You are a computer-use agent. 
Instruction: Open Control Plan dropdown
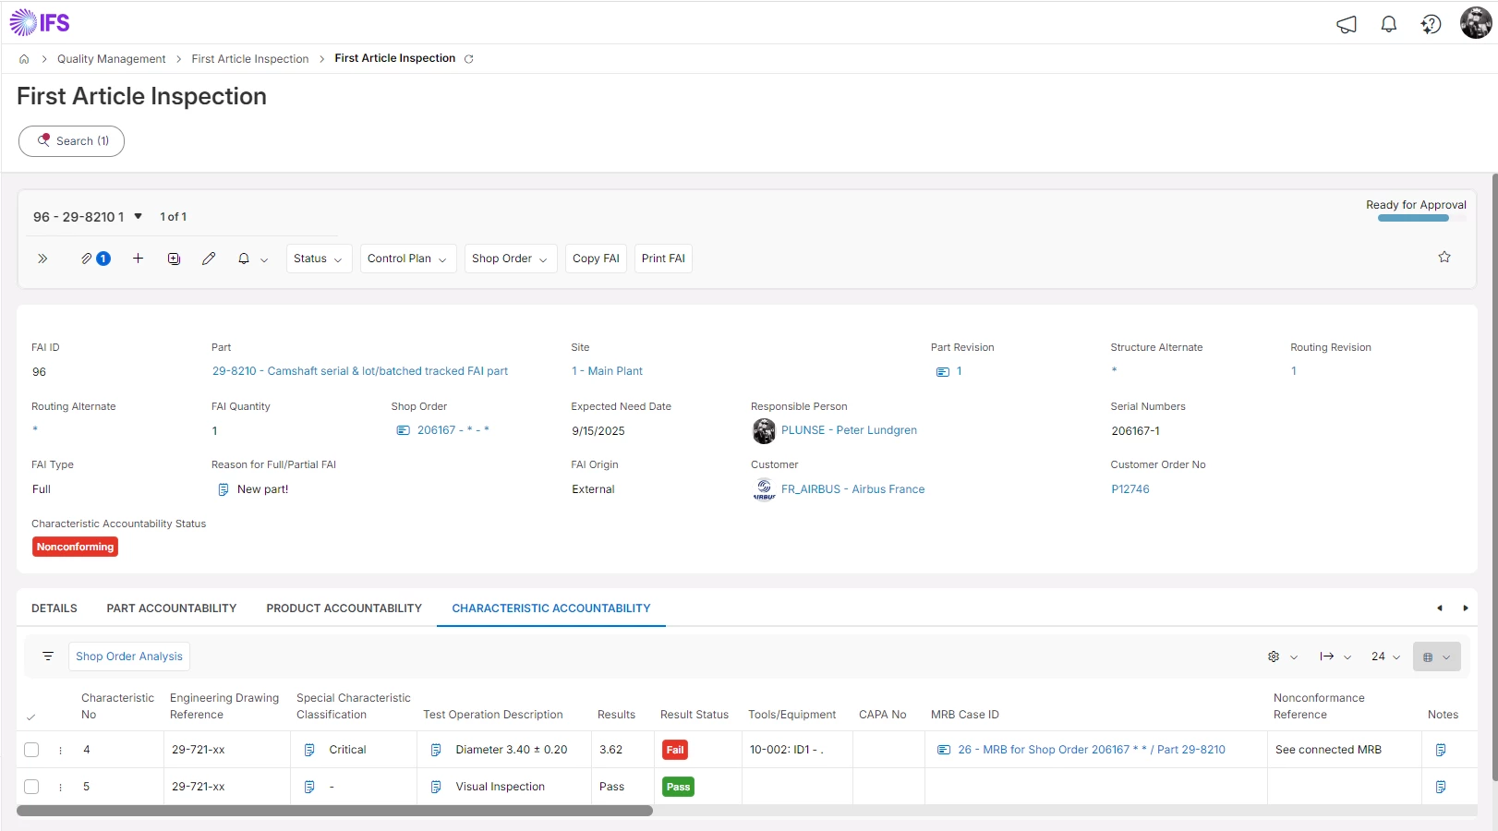tap(407, 259)
